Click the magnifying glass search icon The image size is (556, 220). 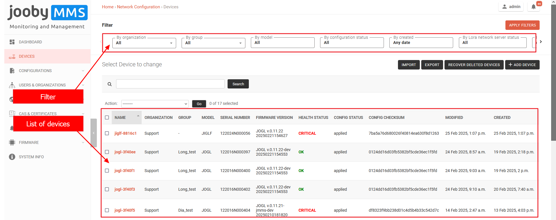point(109,84)
